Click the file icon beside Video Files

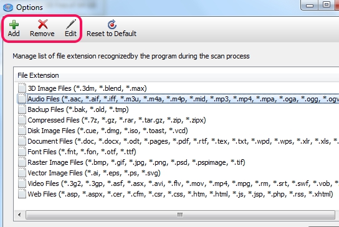22,183
